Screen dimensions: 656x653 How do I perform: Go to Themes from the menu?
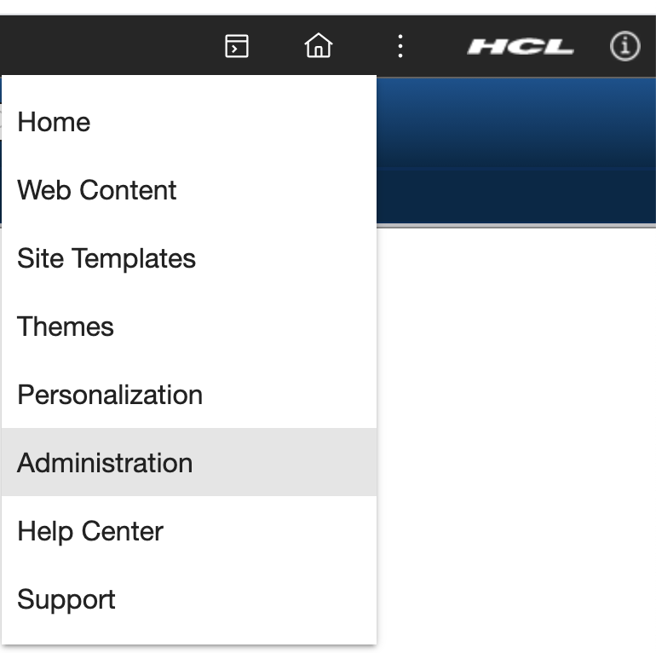click(x=66, y=326)
